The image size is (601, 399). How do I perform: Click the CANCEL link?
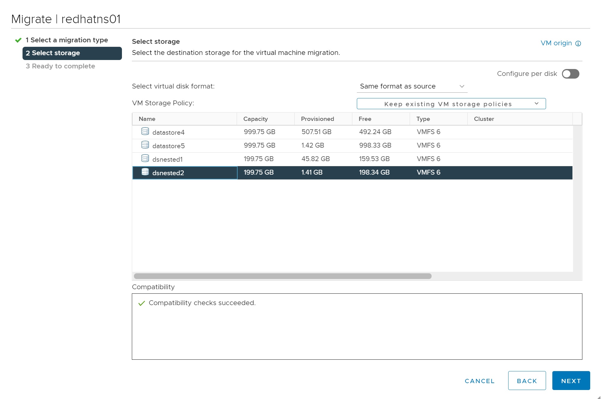479,381
